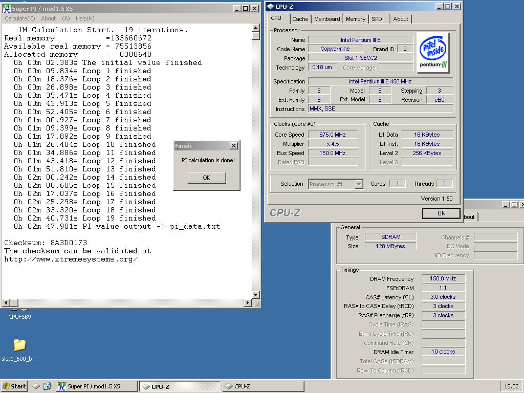
Task: Click the Name field Intel Pentium III E
Action: pyautogui.click(x=361, y=40)
